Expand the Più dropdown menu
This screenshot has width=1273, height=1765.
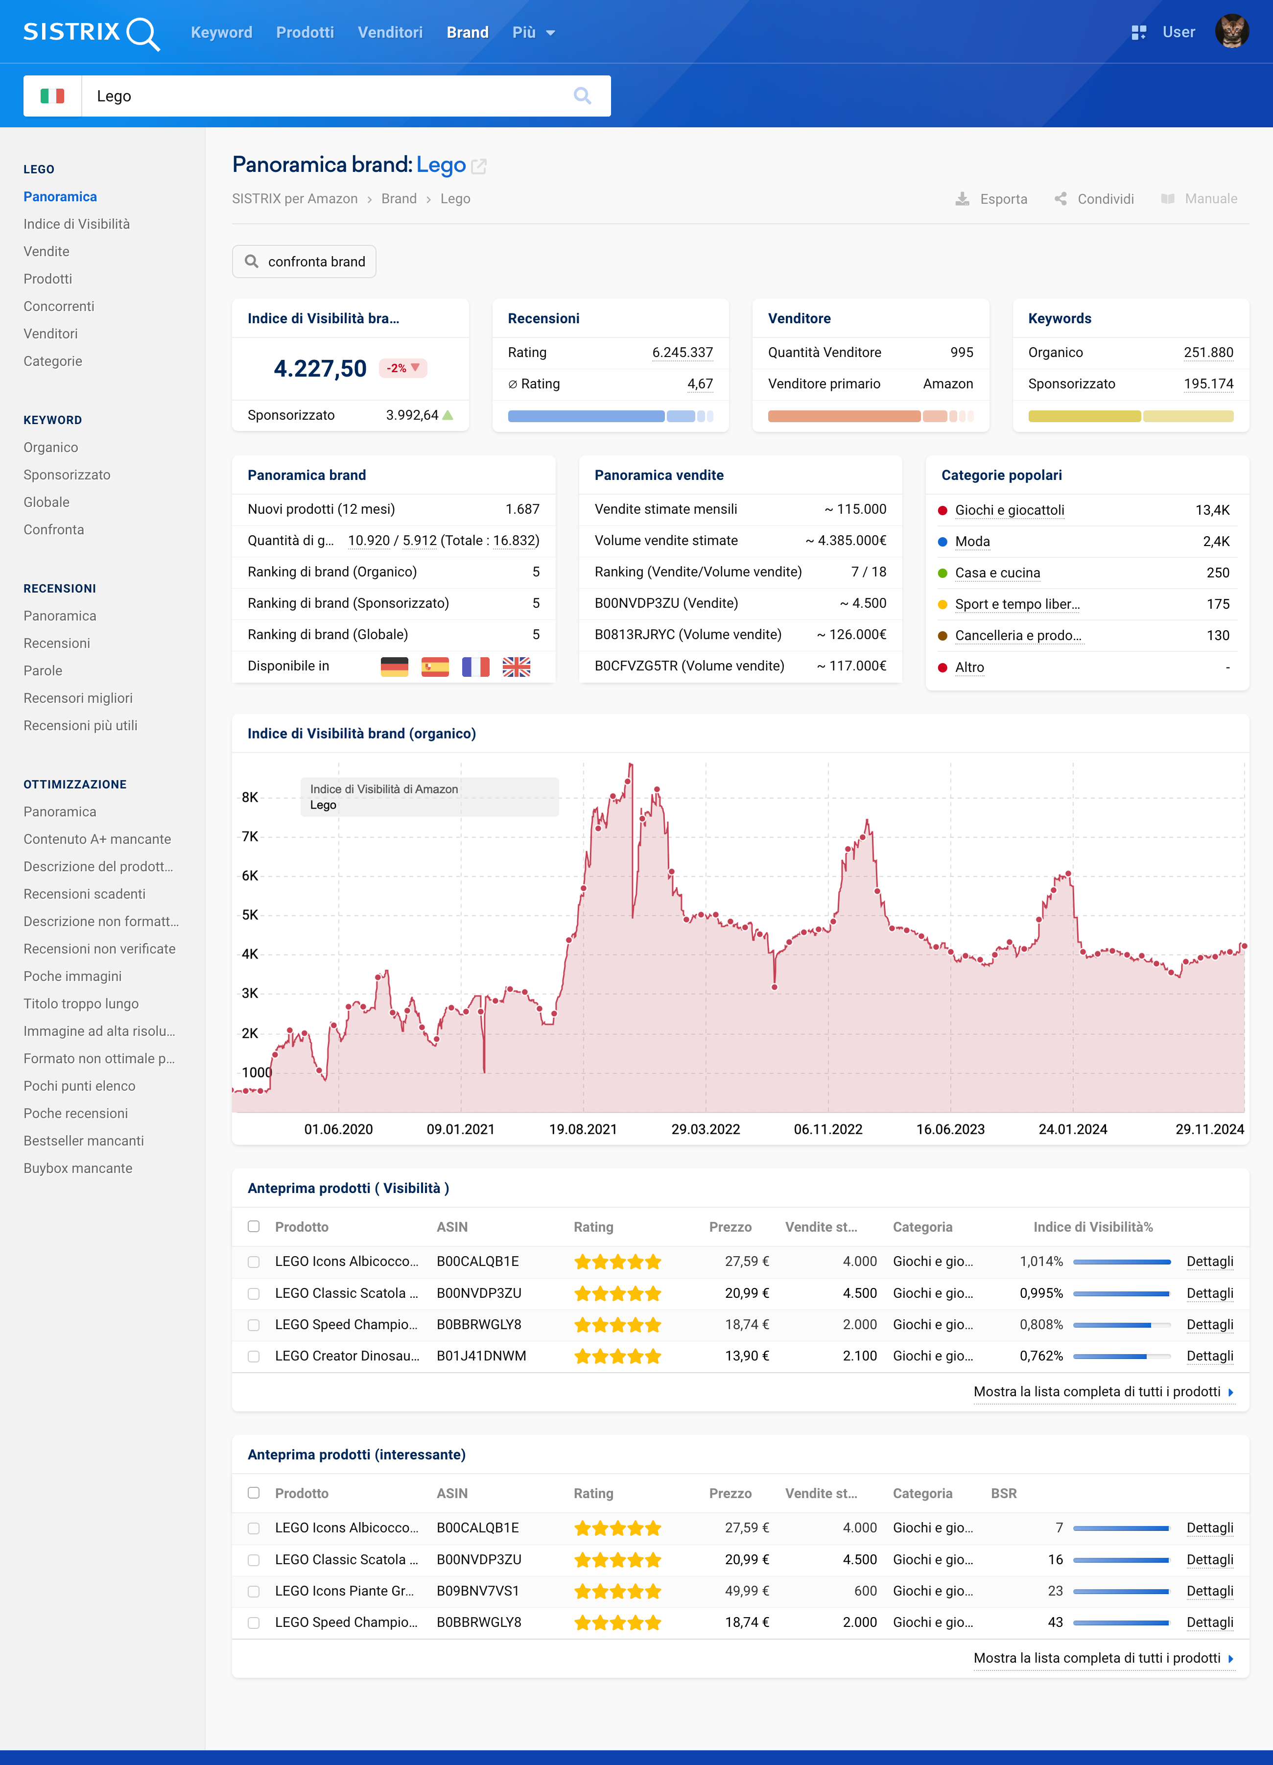[x=533, y=33]
